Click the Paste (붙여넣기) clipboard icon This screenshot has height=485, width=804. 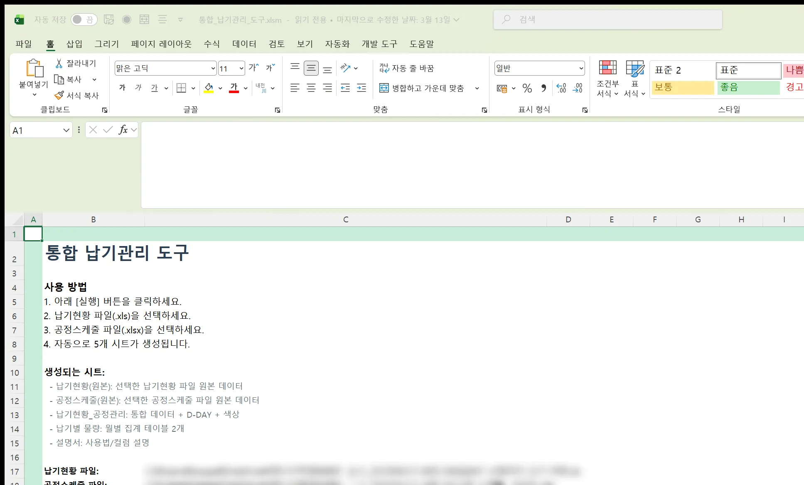click(34, 68)
